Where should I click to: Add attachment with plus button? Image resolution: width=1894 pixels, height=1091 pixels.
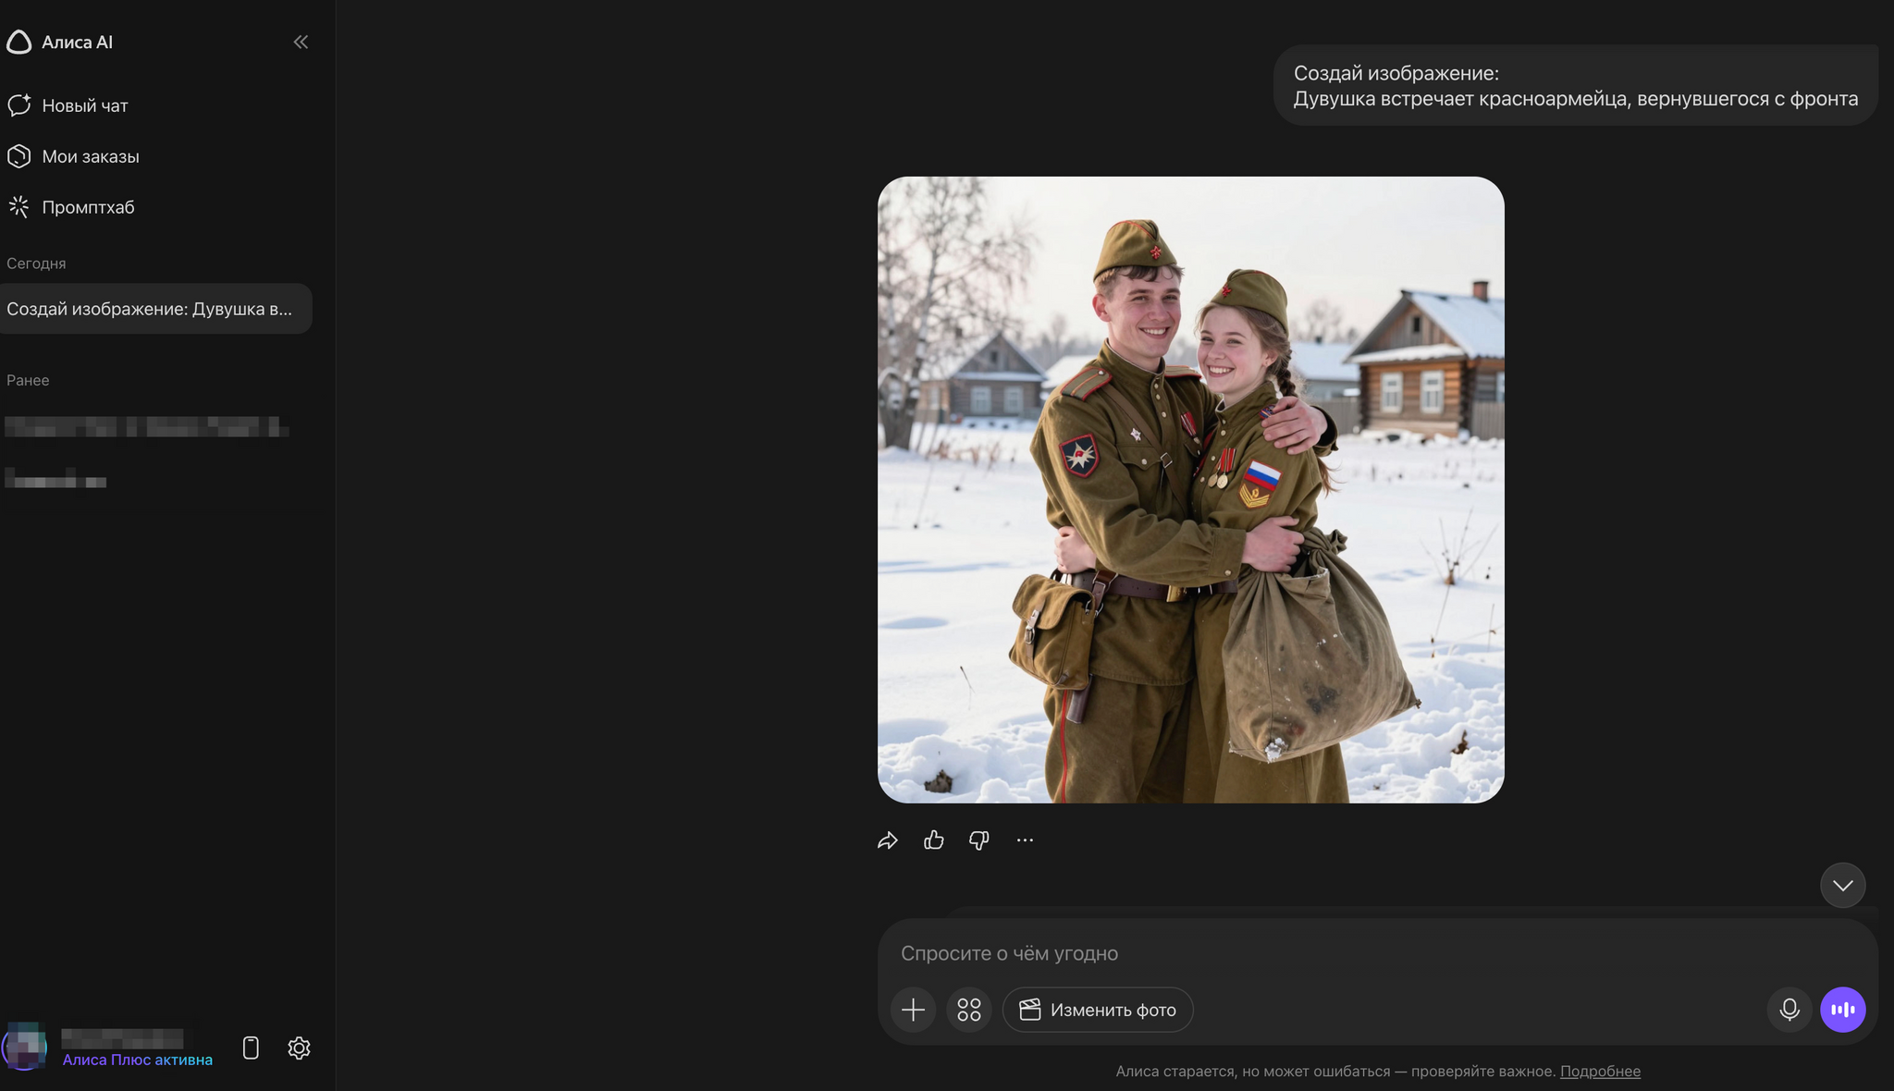pyautogui.click(x=913, y=1010)
